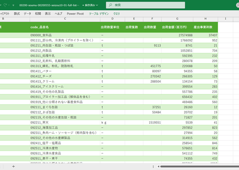The height and width of the screenshot is (170, 239).
Task: Select cell 091419_その他の乳製品
Action: tap(65, 92)
